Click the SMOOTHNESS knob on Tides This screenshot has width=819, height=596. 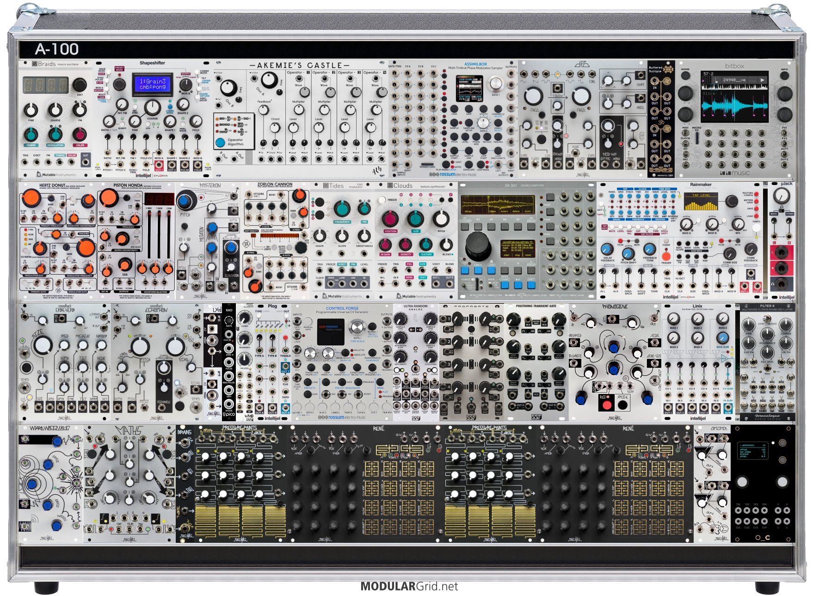point(364,236)
